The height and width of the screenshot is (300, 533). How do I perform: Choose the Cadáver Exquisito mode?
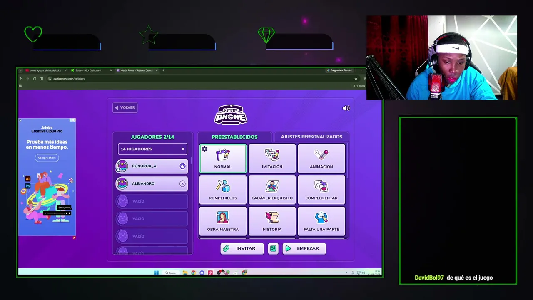click(x=272, y=190)
